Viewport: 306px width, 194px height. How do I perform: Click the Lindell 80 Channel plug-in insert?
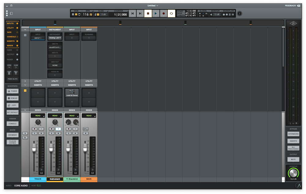72,93
